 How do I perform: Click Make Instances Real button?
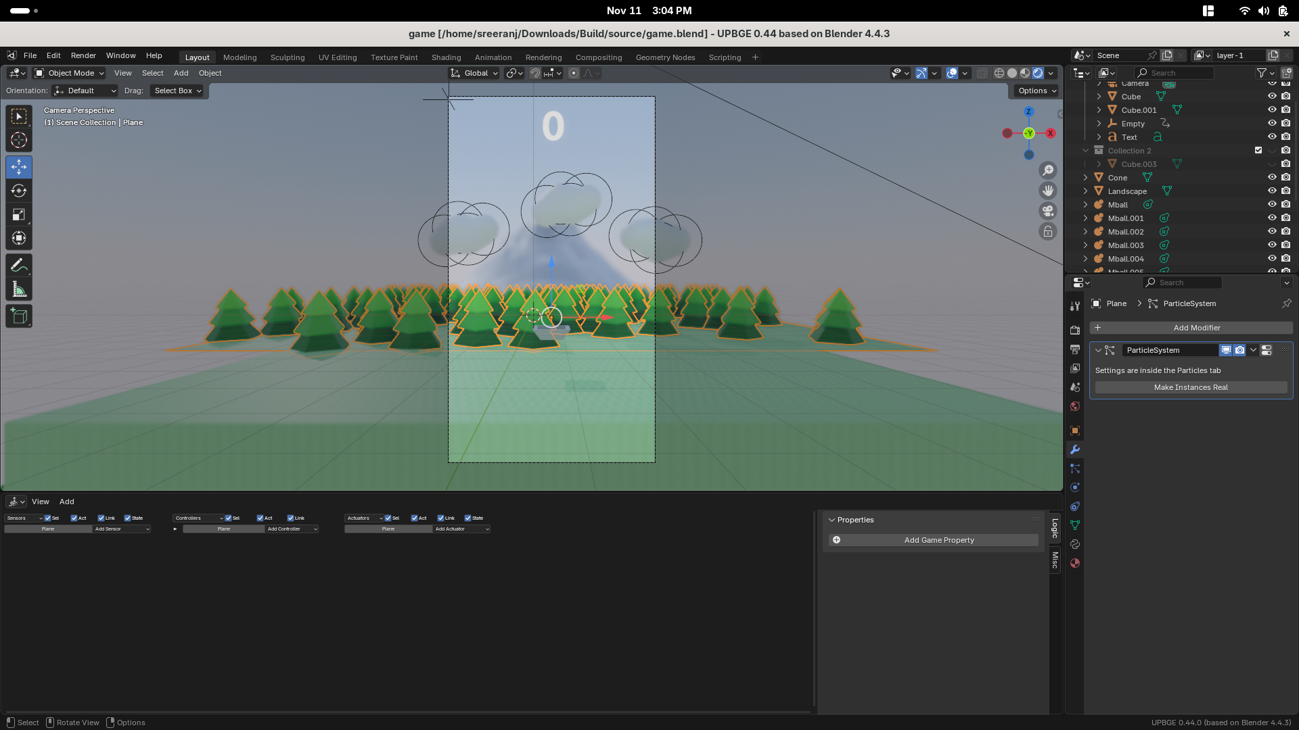1191,387
